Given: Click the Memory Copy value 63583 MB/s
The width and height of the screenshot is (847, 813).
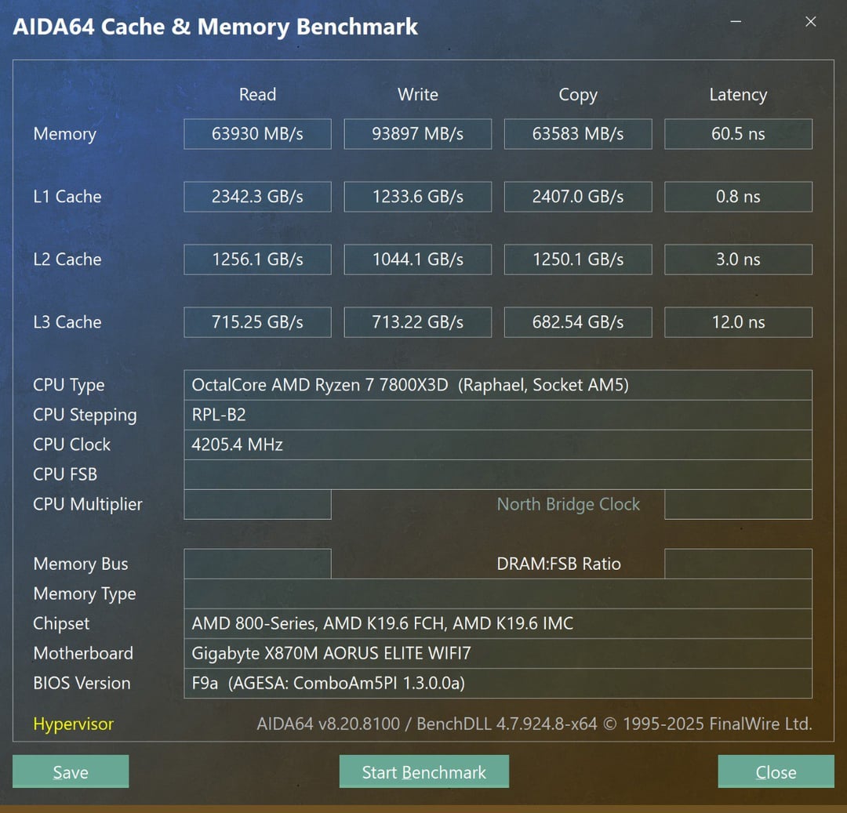Looking at the screenshot, I should point(577,134).
